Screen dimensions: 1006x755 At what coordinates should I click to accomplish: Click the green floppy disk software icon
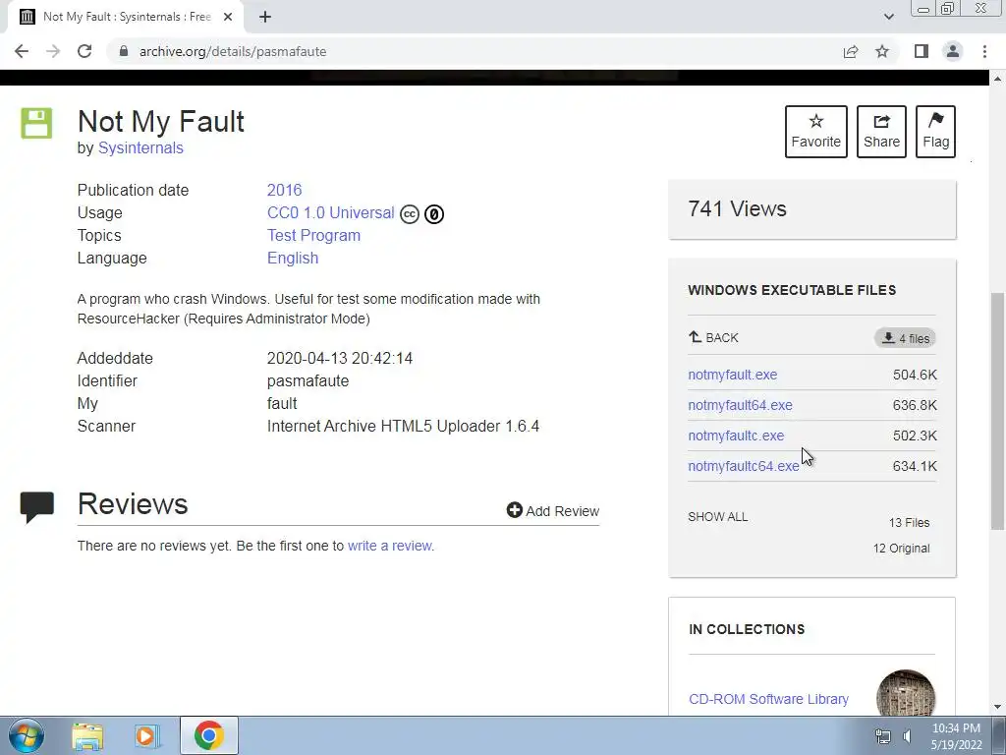[36, 123]
